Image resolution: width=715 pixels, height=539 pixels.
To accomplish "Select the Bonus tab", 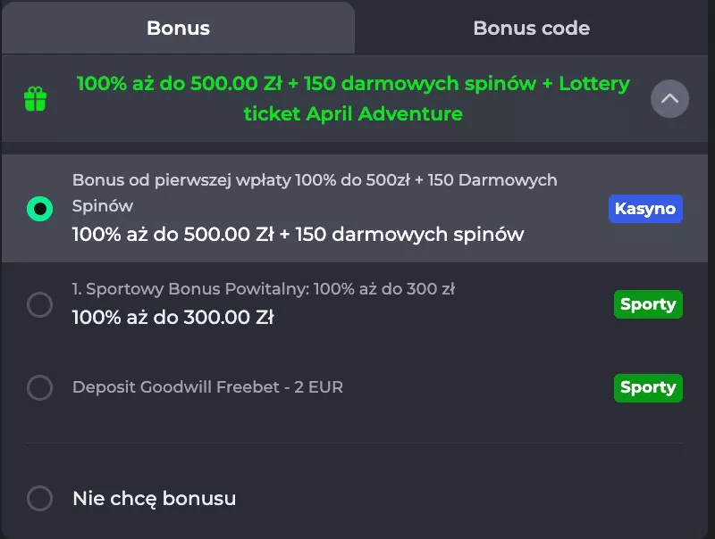I will pyautogui.click(x=178, y=28).
